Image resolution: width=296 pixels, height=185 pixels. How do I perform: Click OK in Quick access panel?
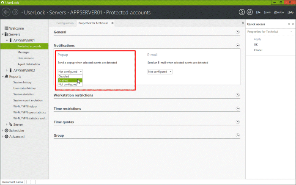tap(256, 44)
